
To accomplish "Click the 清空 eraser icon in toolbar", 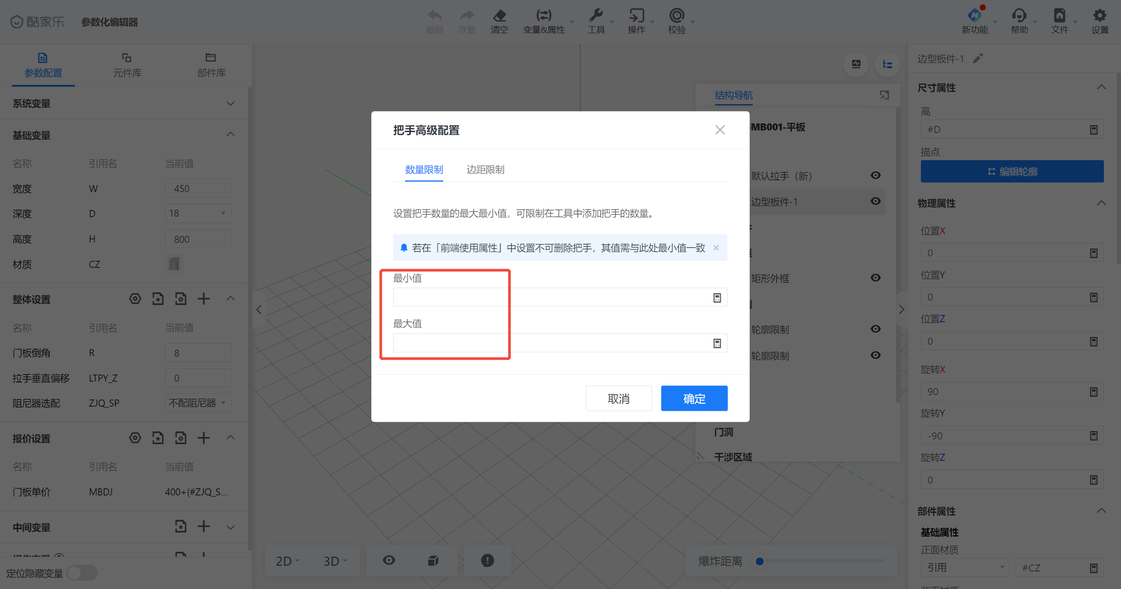I will 499,16.
